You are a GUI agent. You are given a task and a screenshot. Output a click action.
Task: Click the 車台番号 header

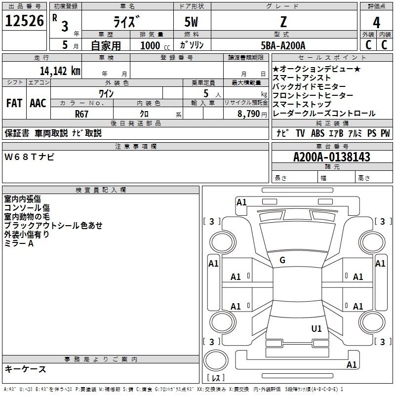332,146
